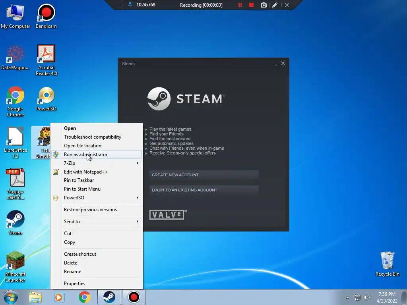Choose Properties in the context menu
Image resolution: width=407 pixels, height=305 pixels.
pos(97,284)
